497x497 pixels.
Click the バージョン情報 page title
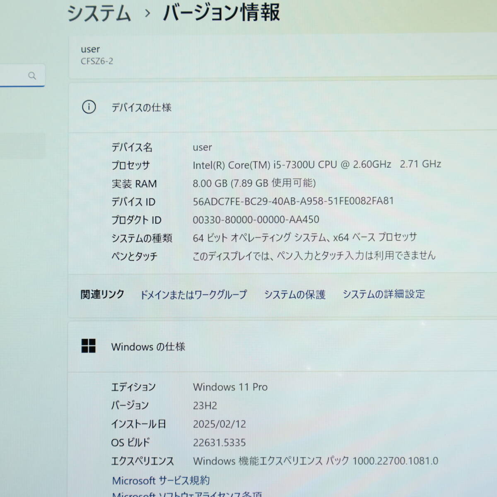pos(222,12)
